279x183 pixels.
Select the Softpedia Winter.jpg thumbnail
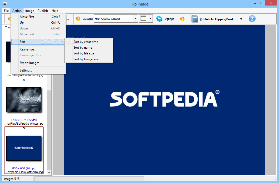[24, 100]
